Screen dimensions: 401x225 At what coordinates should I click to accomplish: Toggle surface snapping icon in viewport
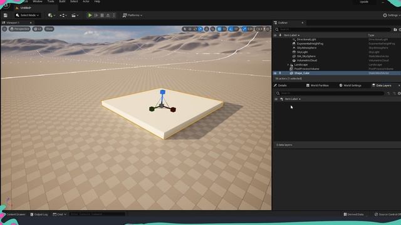tap(213, 29)
